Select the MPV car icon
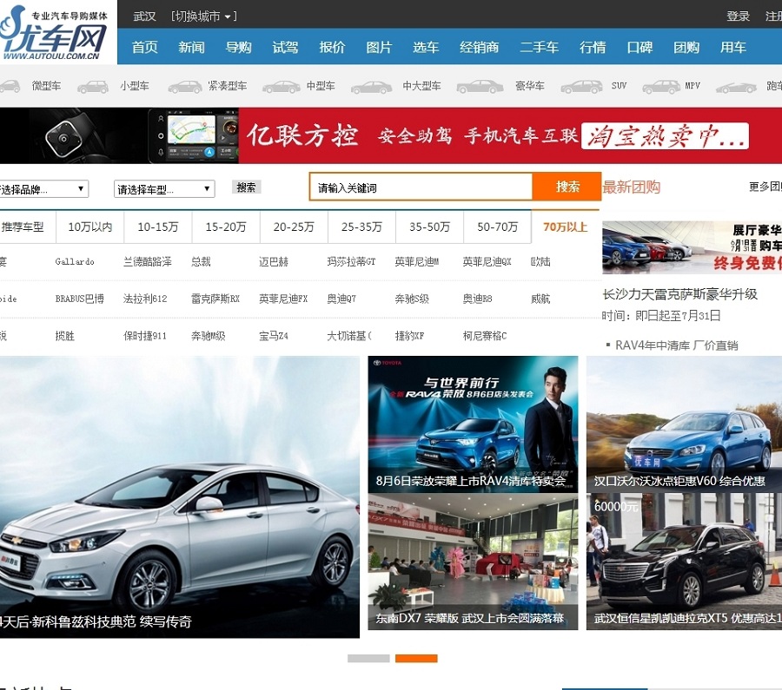 pyautogui.click(x=661, y=87)
